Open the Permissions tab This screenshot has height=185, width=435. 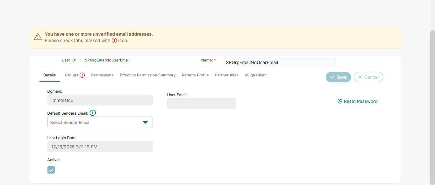[102, 75]
